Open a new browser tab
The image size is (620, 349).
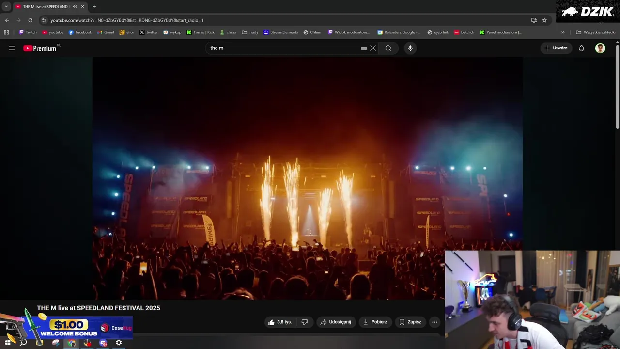[x=94, y=7]
